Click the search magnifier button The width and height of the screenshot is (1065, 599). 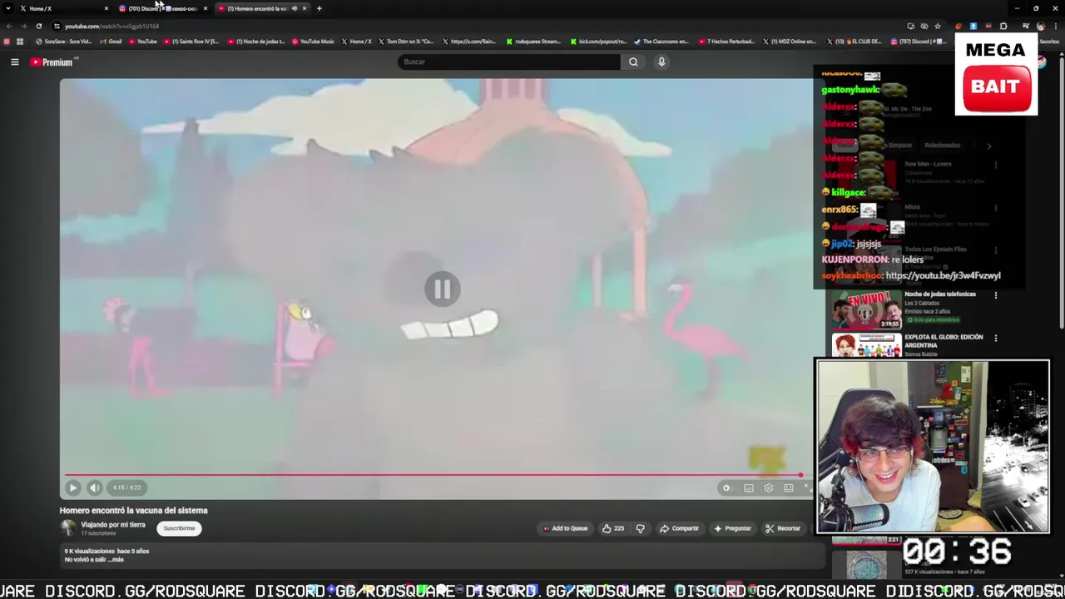tap(633, 62)
